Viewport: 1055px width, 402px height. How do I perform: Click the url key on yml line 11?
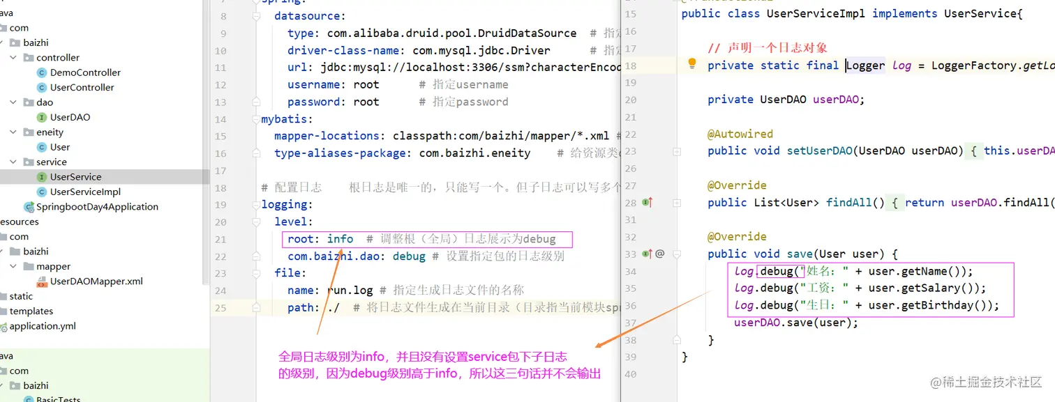tap(297, 68)
